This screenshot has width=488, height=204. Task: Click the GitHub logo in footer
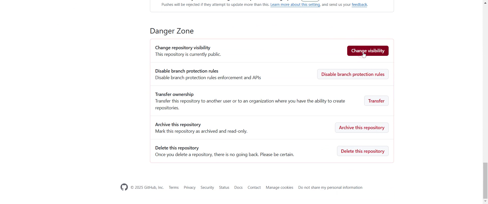pos(124,187)
